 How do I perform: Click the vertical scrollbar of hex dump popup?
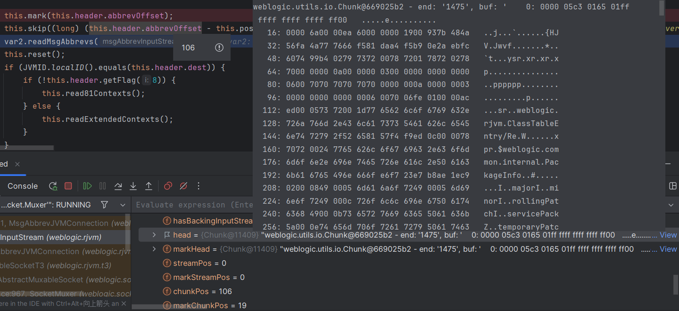[662, 8]
